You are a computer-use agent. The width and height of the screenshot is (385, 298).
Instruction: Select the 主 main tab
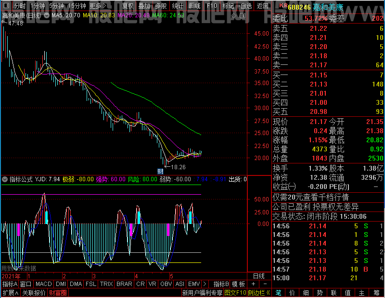[x=362, y=293]
